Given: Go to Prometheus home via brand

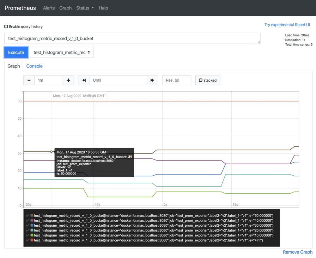Looking at the screenshot, I should (20, 8).
